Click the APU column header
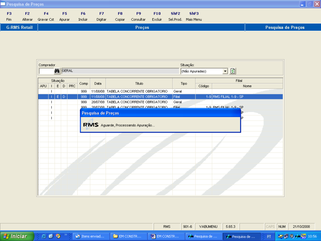This screenshot has height=241, width=321. coord(43,86)
